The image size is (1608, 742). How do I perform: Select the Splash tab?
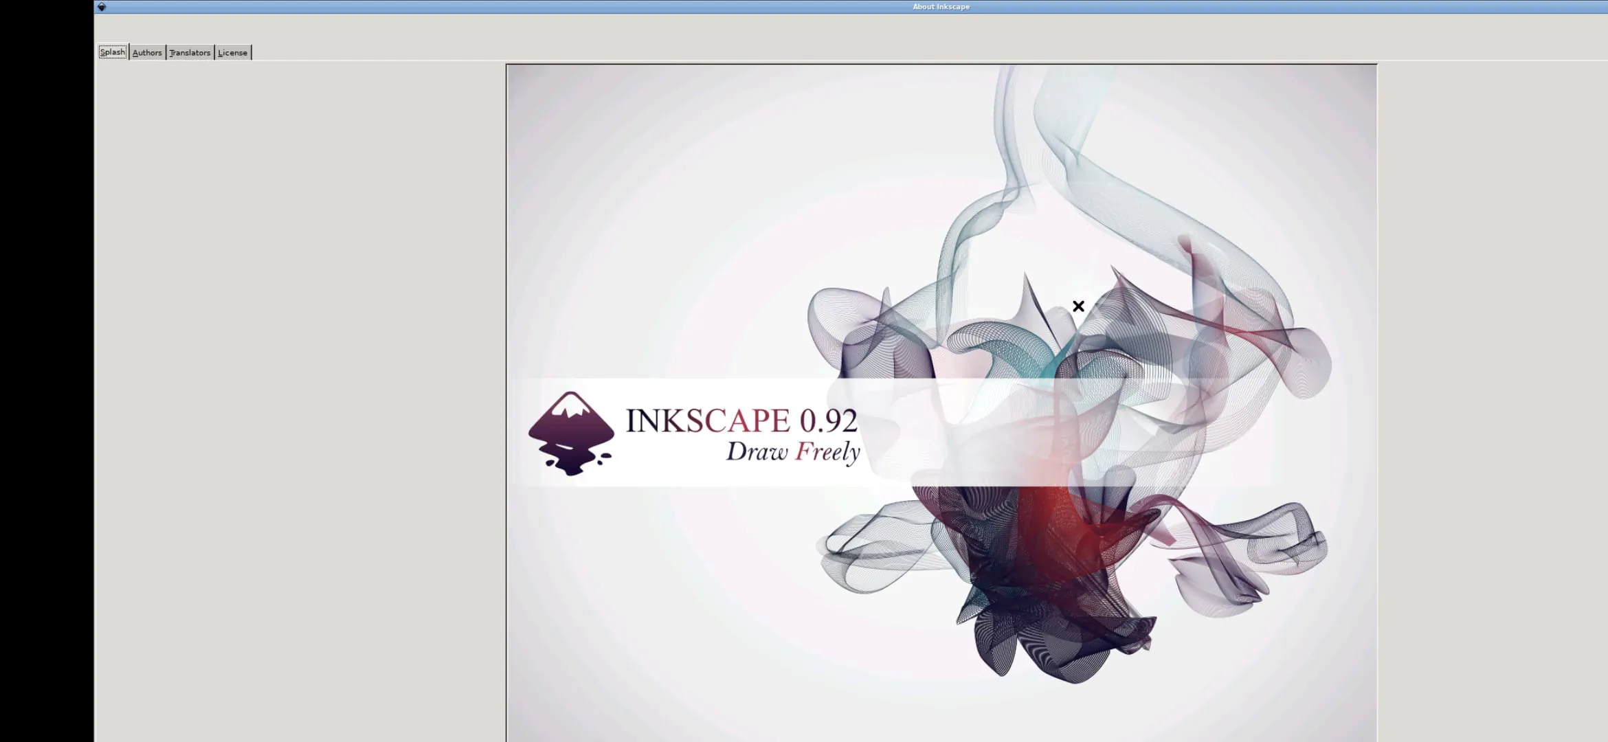pyautogui.click(x=113, y=52)
